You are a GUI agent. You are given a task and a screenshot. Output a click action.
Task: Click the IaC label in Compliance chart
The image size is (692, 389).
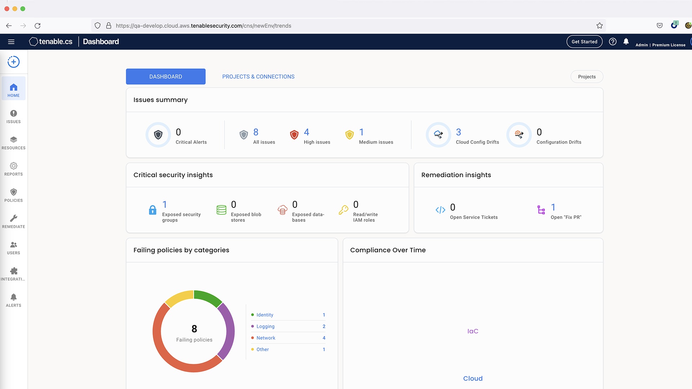click(x=473, y=331)
